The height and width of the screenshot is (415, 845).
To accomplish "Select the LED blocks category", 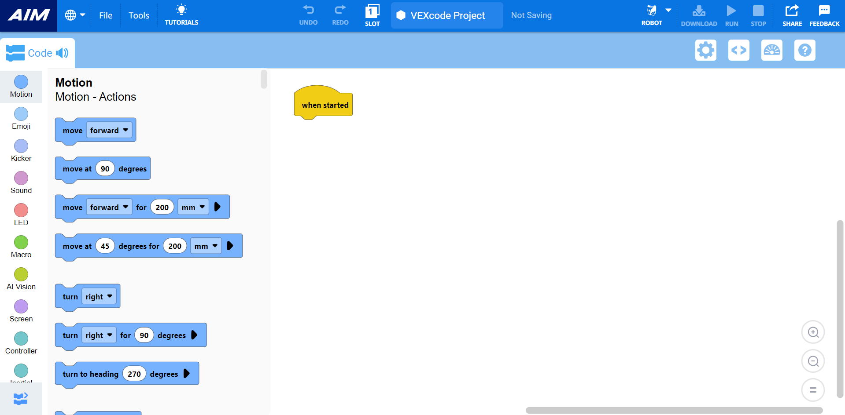I will [x=21, y=214].
